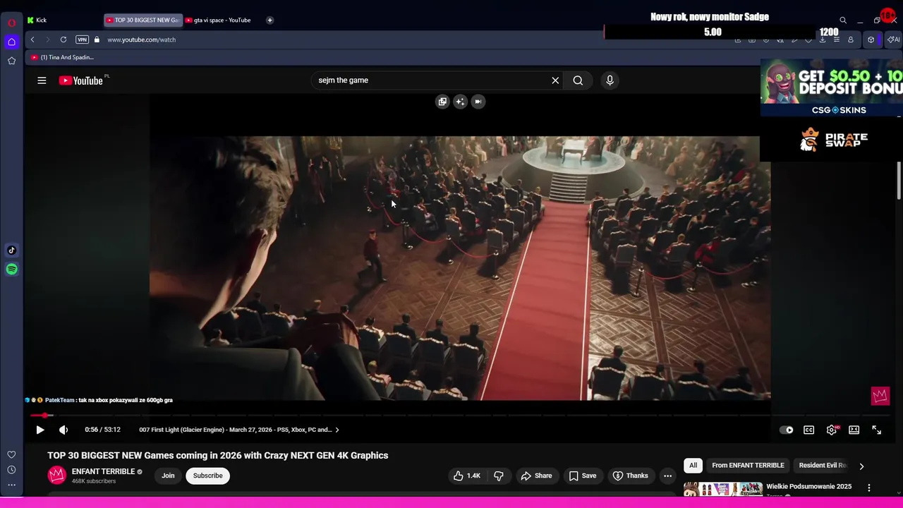Viewport: 903px width, 508px height.
Task: Open Wielkie Podsumowanie 2025 video thumbnail
Action: click(x=723, y=490)
